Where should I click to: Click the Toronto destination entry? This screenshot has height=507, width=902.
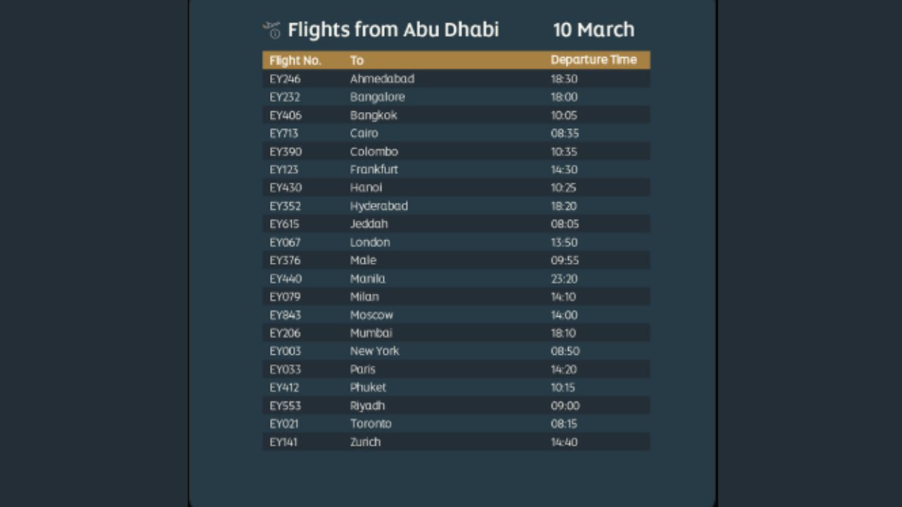click(x=371, y=424)
